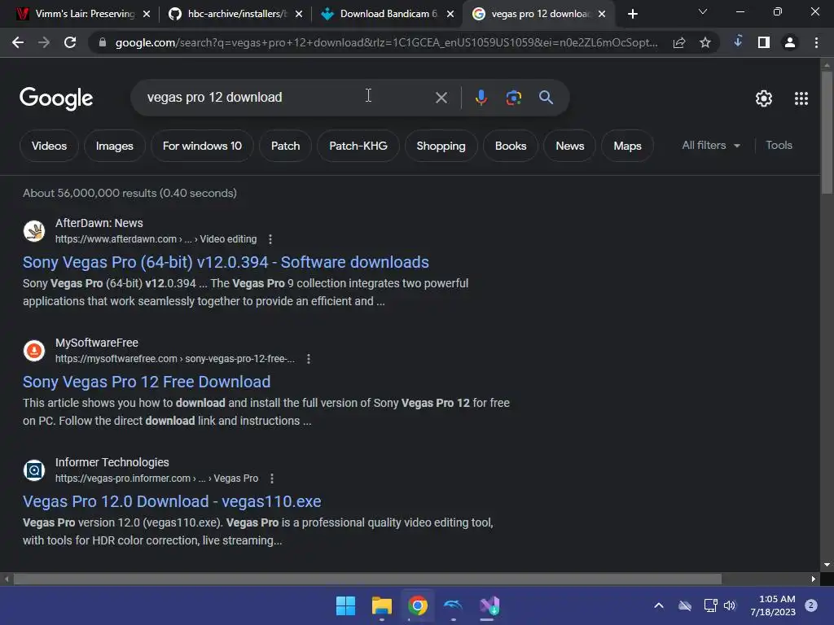Open tab search dropdown chevron
Image resolution: width=834 pixels, height=625 pixels.
pyautogui.click(x=703, y=11)
